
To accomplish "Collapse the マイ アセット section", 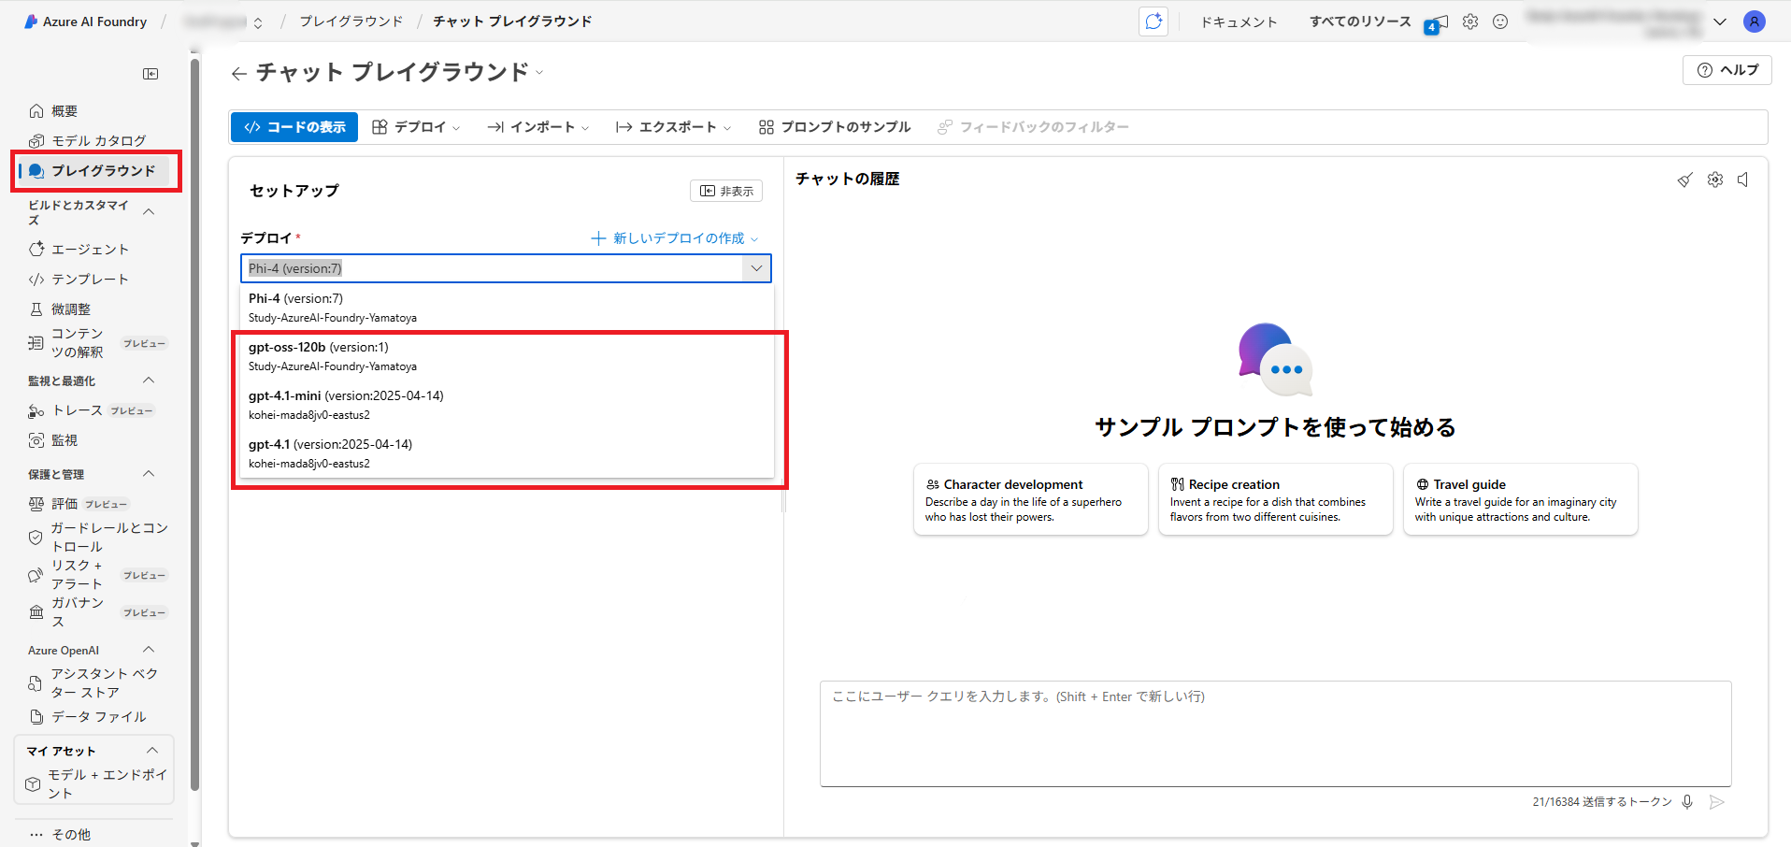I will 152,751.
